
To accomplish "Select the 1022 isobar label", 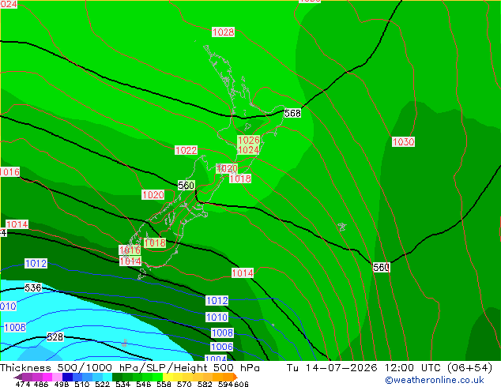I will (186, 150).
